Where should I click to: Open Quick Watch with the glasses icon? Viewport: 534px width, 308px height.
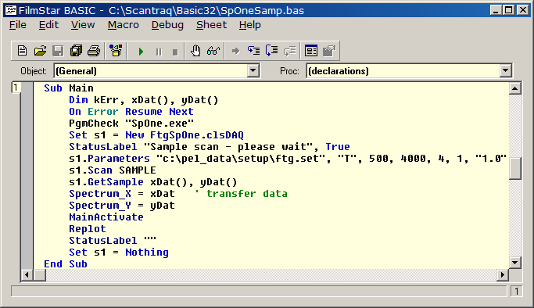point(213,51)
